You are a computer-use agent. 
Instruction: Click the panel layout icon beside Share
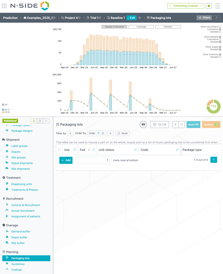pyautogui.click(x=217, y=18)
